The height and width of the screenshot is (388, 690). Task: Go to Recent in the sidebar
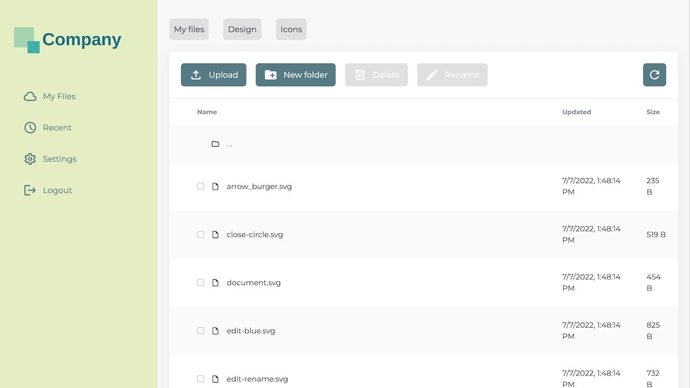click(x=57, y=128)
